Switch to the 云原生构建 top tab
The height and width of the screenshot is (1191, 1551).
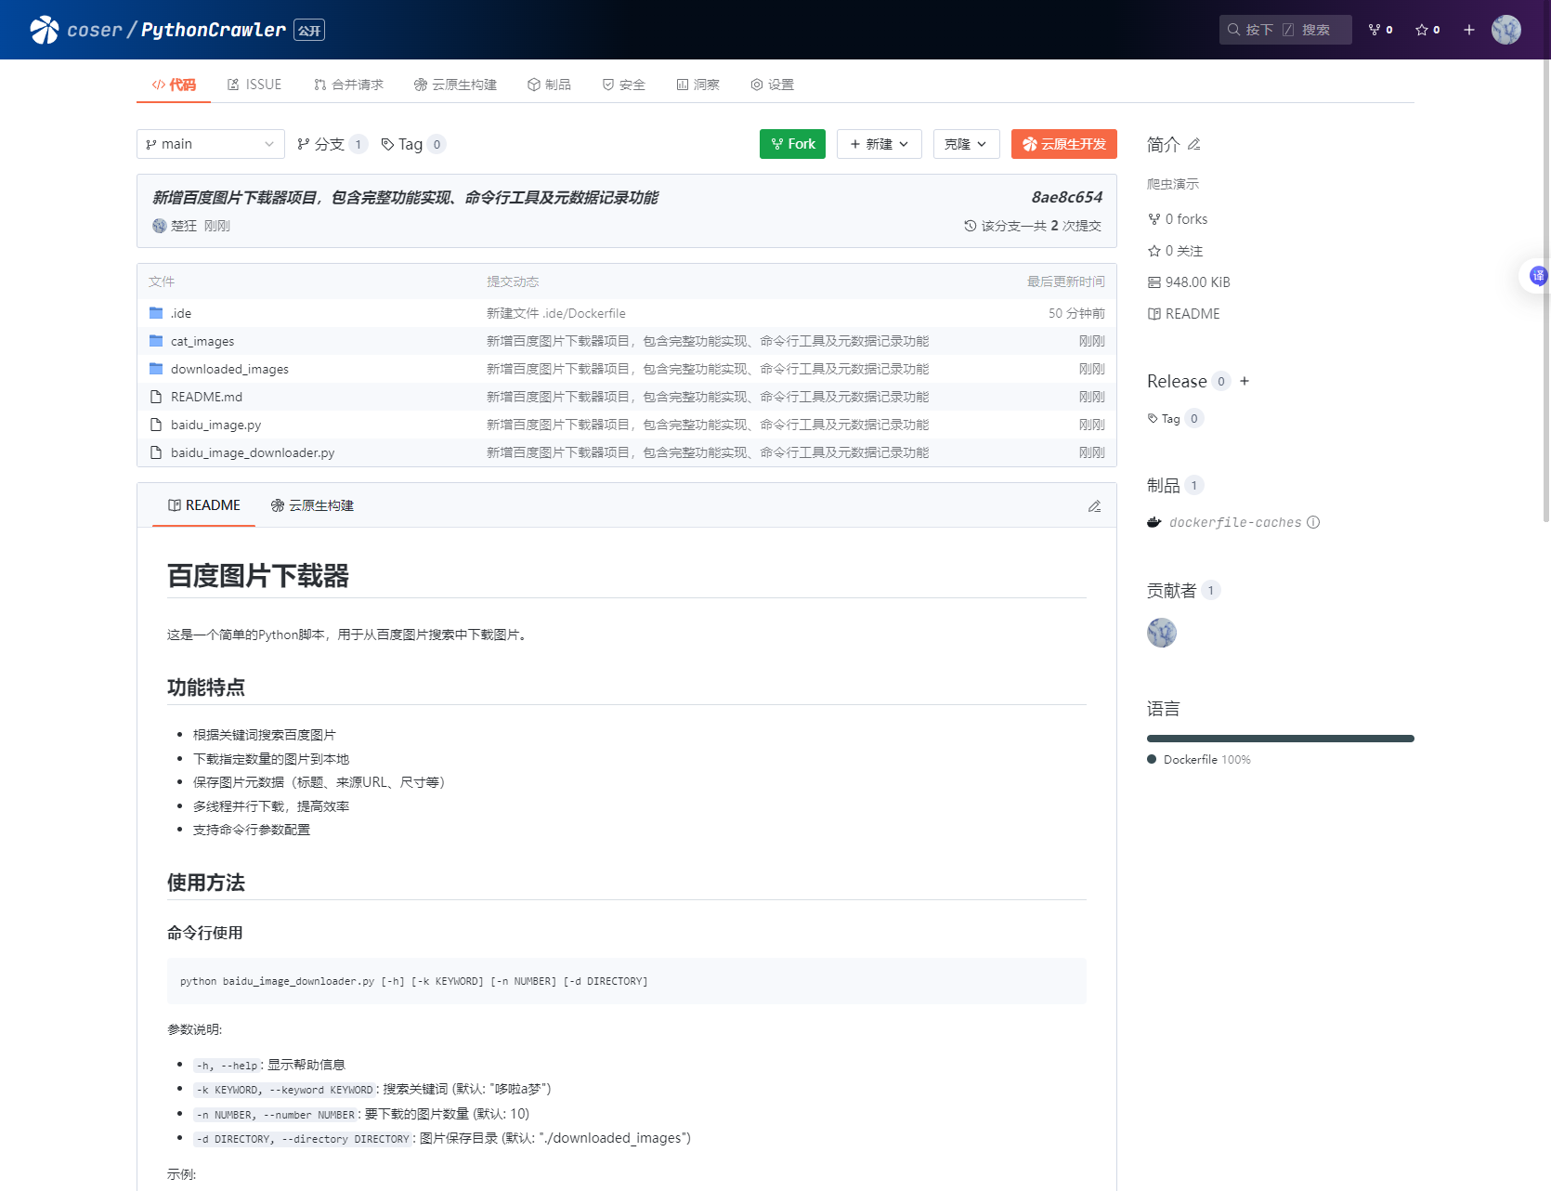pyautogui.click(x=455, y=85)
